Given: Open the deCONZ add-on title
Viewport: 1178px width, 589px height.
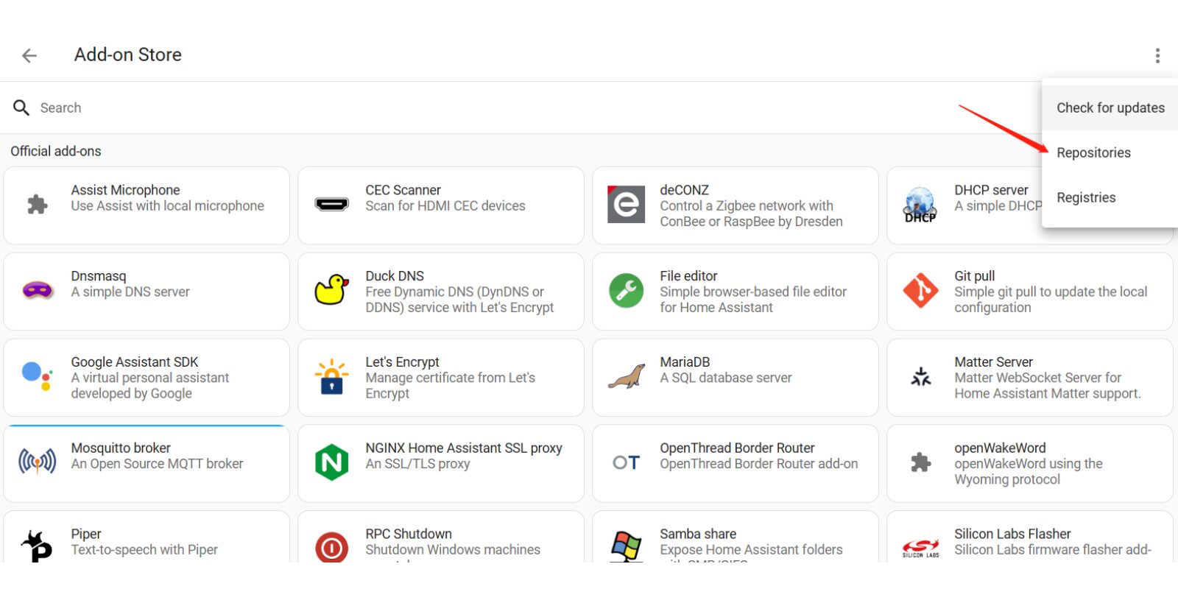Looking at the screenshot, I should [x=684, y=190].
